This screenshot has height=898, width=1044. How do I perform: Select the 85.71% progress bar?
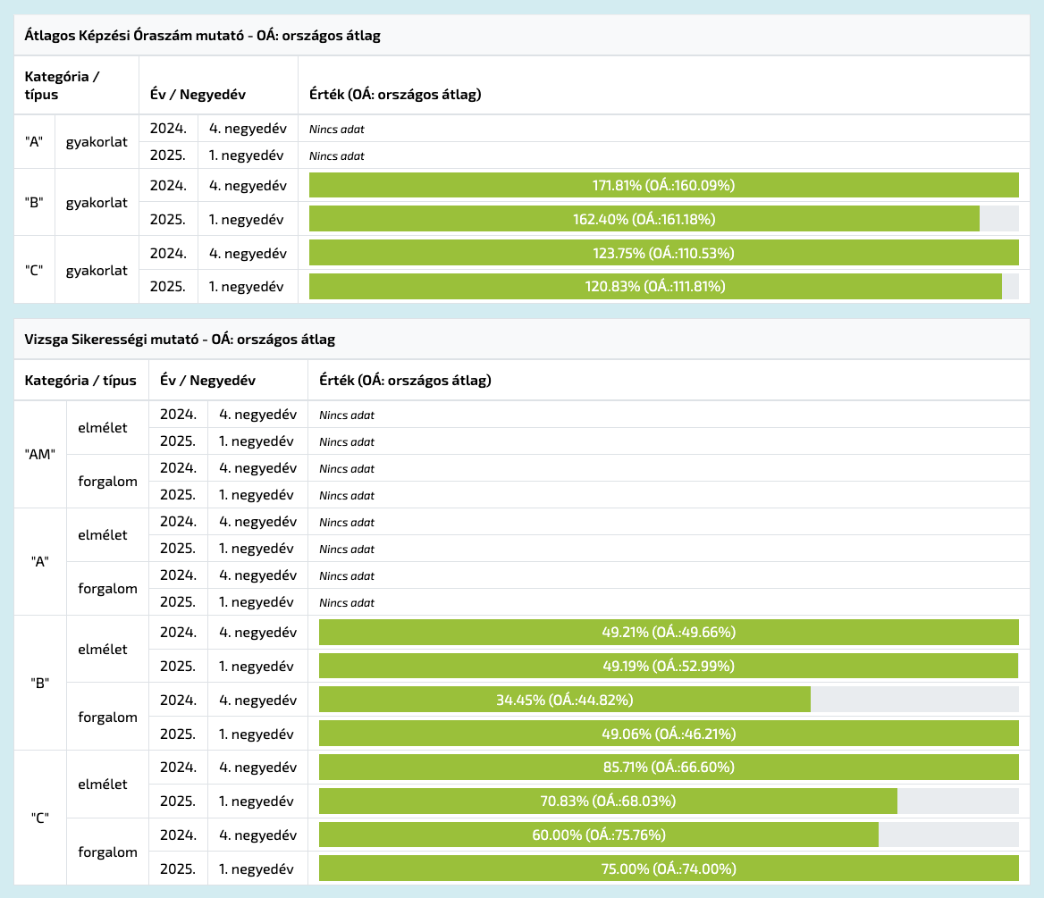click(669, 767)
